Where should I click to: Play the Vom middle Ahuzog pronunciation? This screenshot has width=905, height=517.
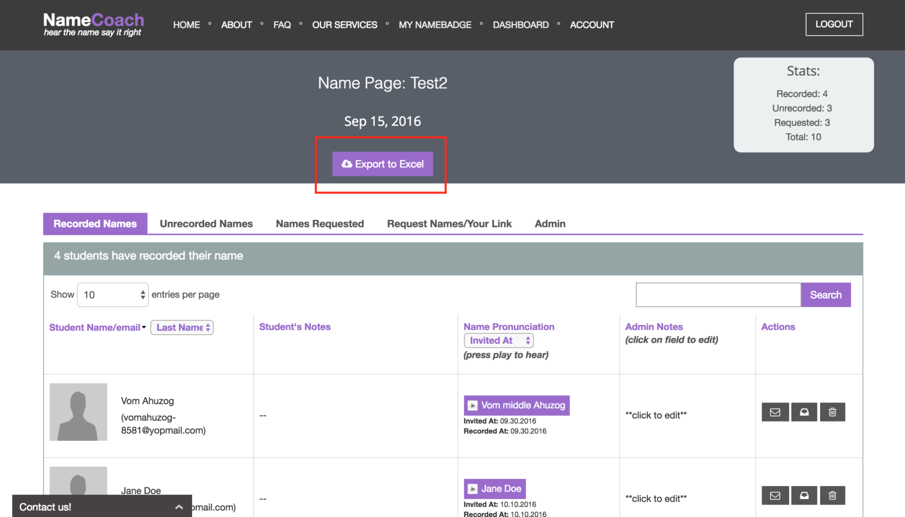(x=473, y=405)
